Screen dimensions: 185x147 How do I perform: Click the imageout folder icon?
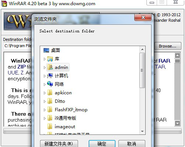50,127
